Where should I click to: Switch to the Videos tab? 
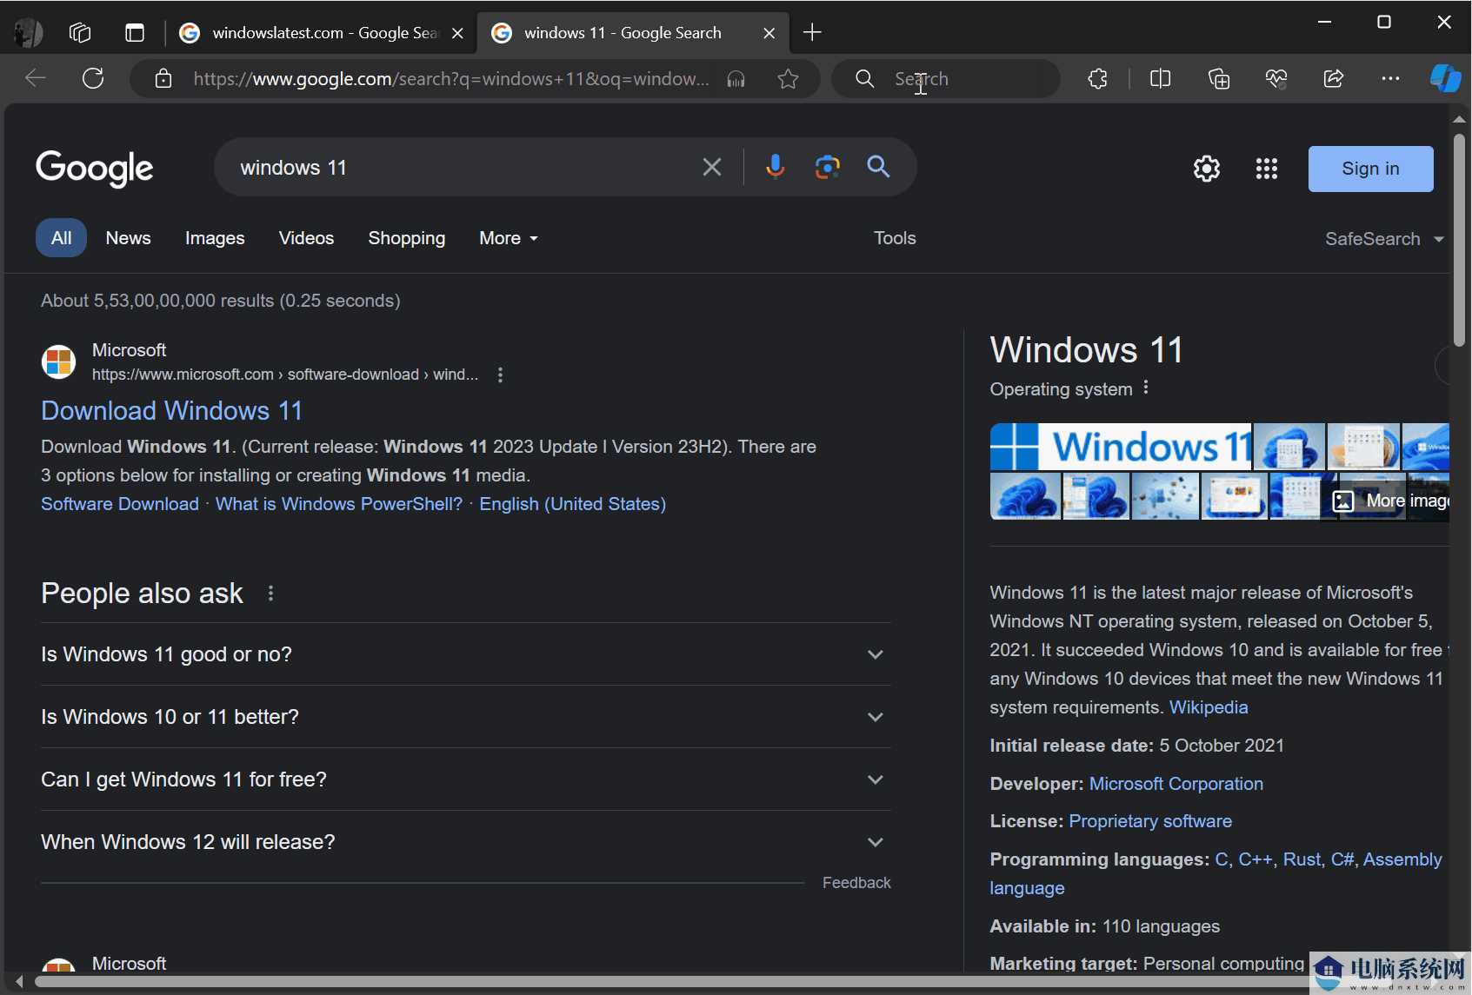coord(306,238)
